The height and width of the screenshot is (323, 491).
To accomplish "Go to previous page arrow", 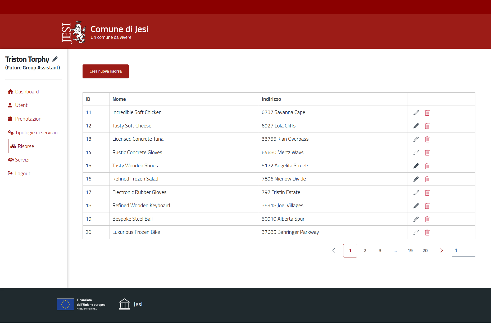I will (x=334, y=250).
